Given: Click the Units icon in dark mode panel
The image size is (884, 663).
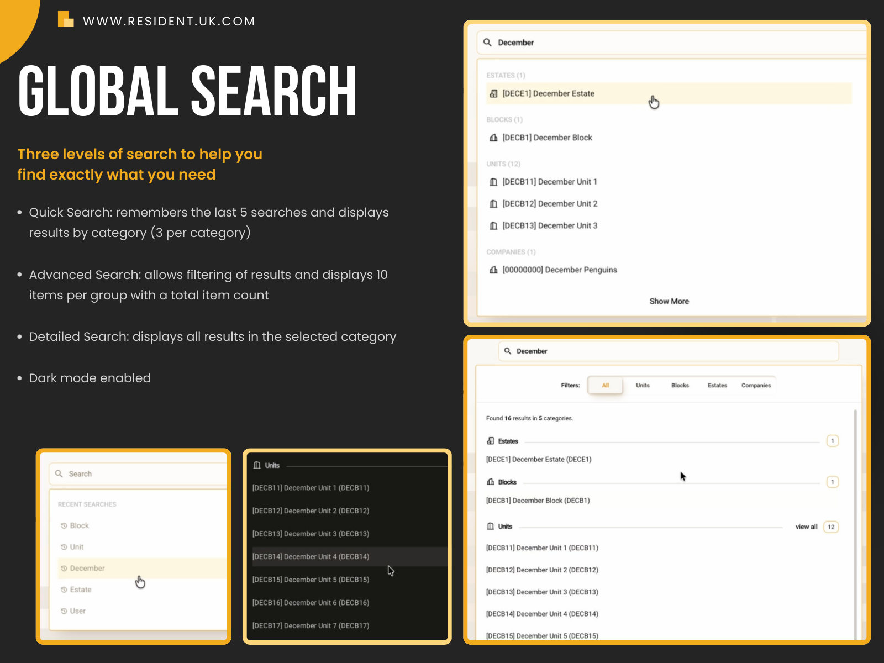Looking at the screenshot, I should click(x=257, y=465).
